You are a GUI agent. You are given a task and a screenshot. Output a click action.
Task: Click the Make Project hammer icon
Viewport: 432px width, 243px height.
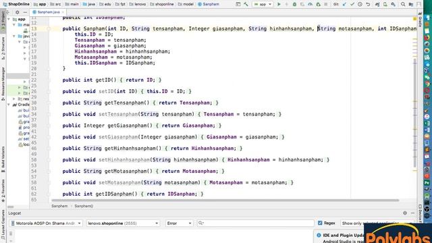[246, 4]
